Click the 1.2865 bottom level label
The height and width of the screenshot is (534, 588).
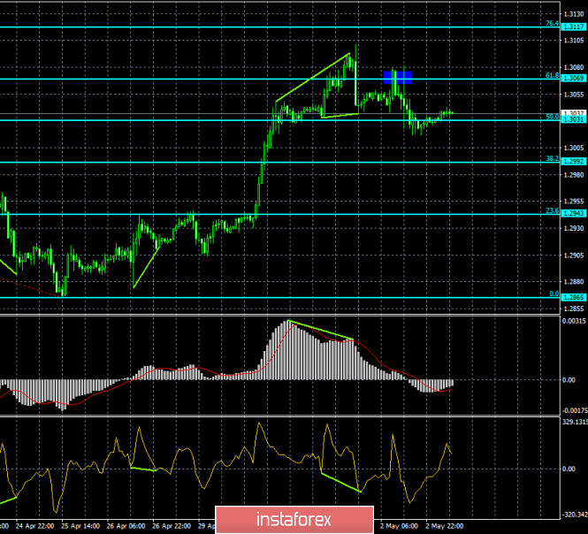pos(573,297)
